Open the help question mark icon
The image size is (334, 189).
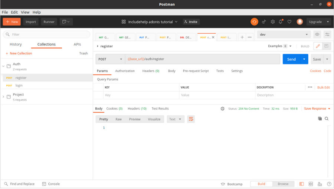(x=329, y=184)
